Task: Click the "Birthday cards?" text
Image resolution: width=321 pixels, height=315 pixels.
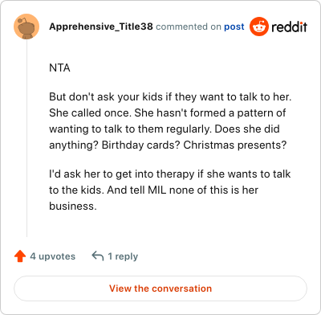Action: point(141,145)
